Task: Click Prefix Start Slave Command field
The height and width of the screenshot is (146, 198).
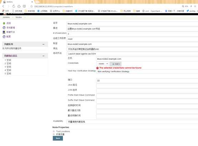Action: [x=147, y=96]
